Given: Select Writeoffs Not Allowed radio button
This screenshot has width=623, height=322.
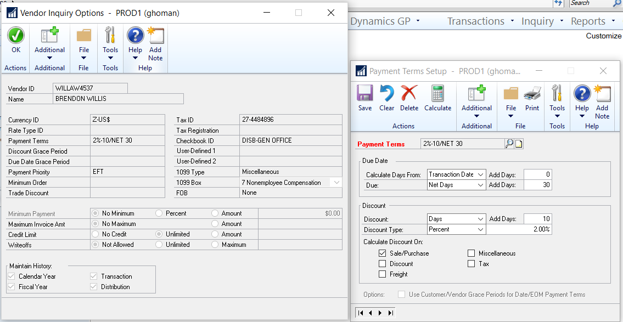Looking at the screenshot, I should 96,244.
